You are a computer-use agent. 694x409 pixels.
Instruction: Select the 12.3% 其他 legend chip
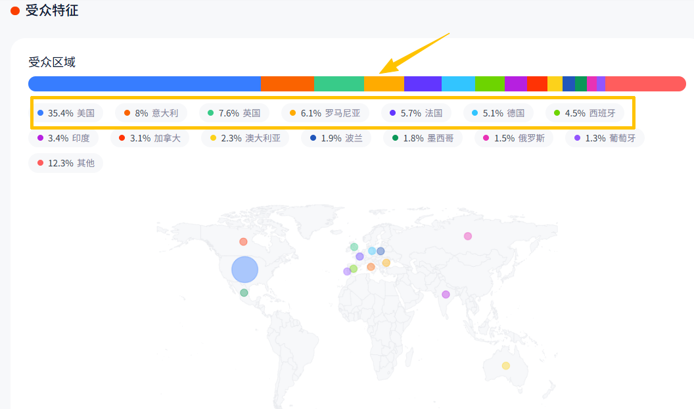pos(66,163)
